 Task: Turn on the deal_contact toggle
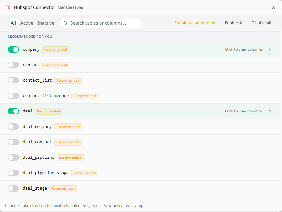[13, 142]
